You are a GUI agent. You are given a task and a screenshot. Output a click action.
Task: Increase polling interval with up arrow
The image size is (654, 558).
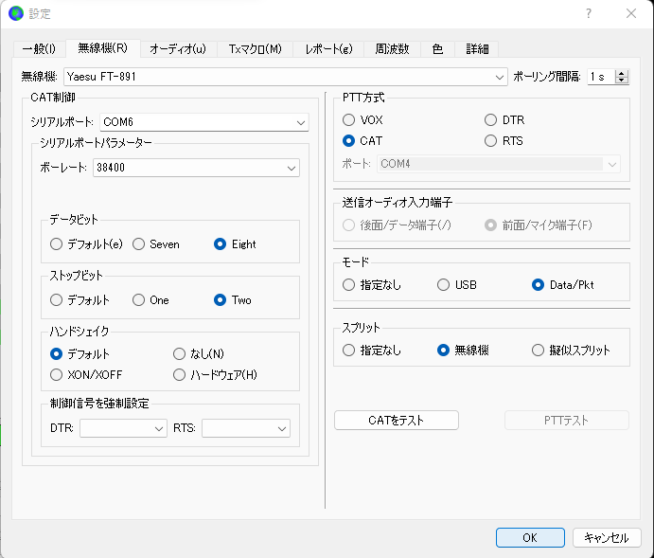(622, 74)
